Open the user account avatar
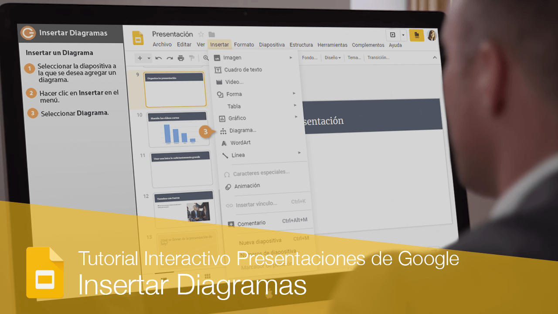Image resolution: width=558 pixels, height=314 pixels. click(x=432, y=35)
